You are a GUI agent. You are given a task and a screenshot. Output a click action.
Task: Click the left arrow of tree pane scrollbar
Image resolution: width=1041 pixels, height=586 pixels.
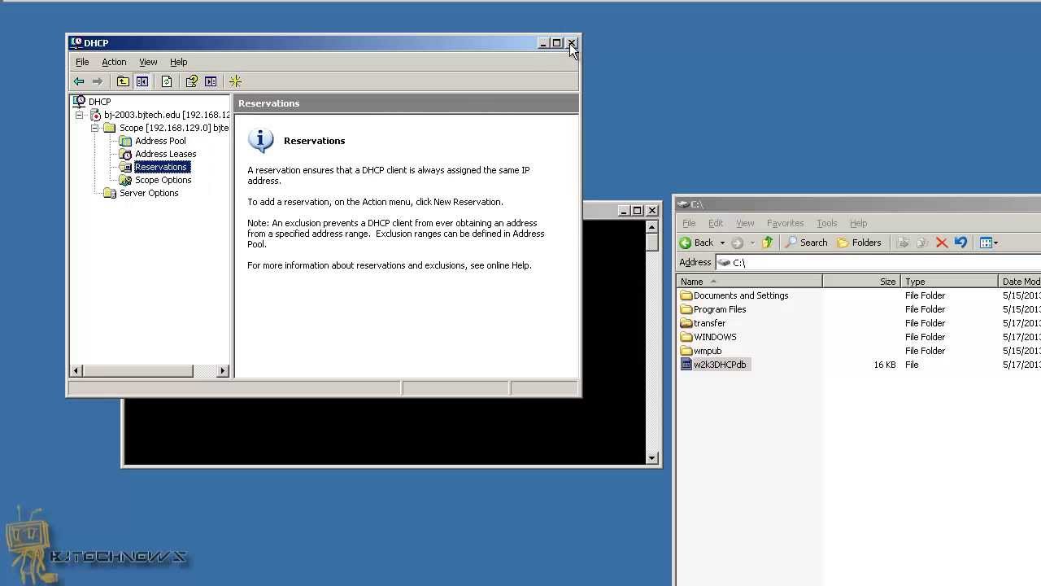[76, 371]
